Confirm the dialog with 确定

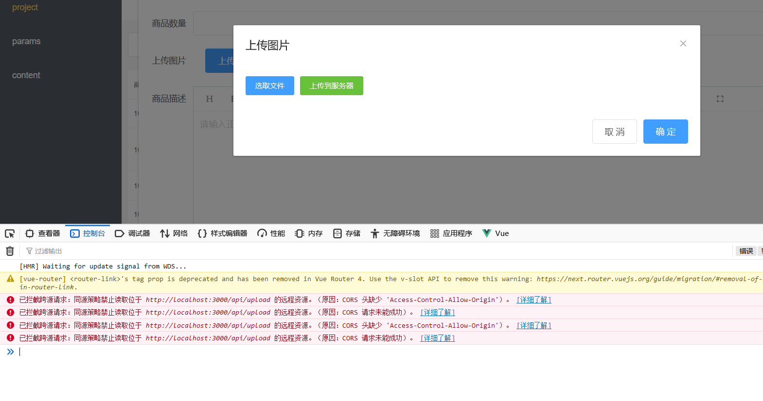(665, 132)
